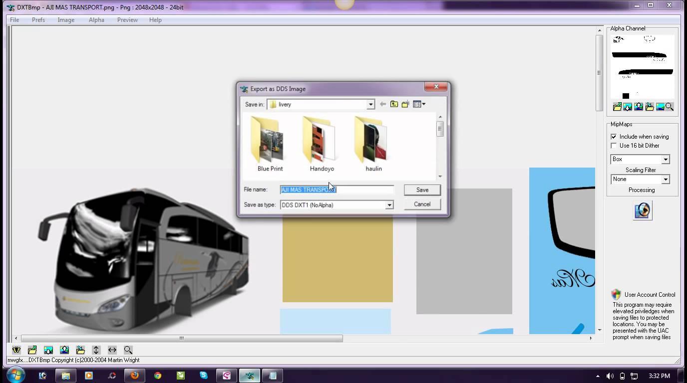Open the Box scaling filter dropdown
The width and height of the screenshot is (687, 383).
pos(665,160)
